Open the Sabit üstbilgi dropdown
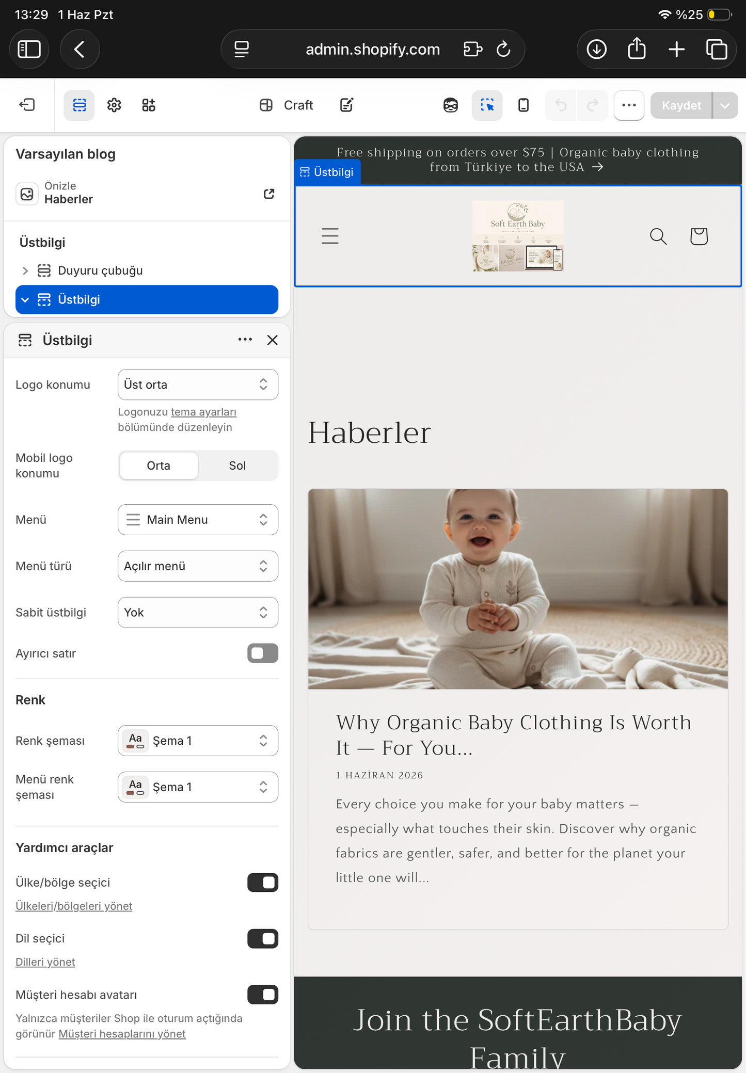Screen dimensions: 746x1073 coord(198,613)
